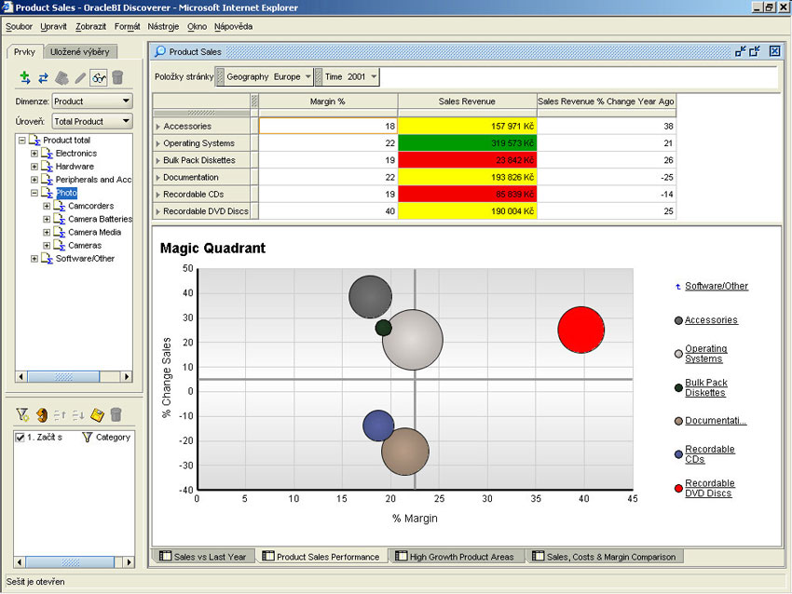Screen dimensions: 792x594
Task: Click the Hardware sigma page icon
Action: tap(47, 166)
